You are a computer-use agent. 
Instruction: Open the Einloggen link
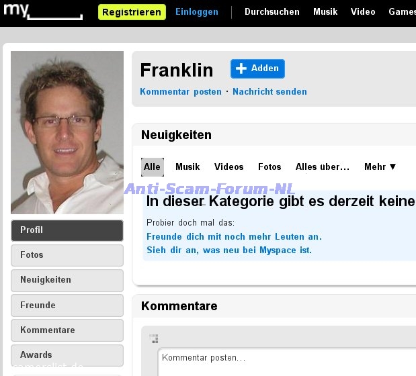click(x=197, y=11)
